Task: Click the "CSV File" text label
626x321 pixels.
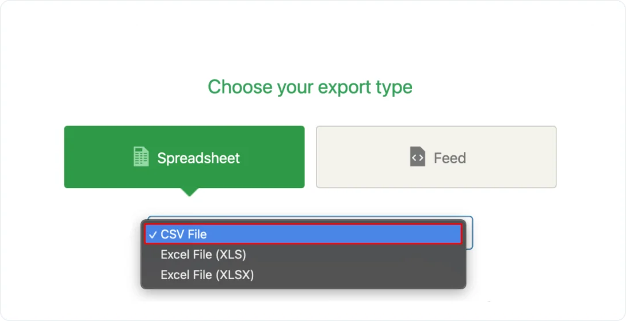Action: [x=184, y=235]
